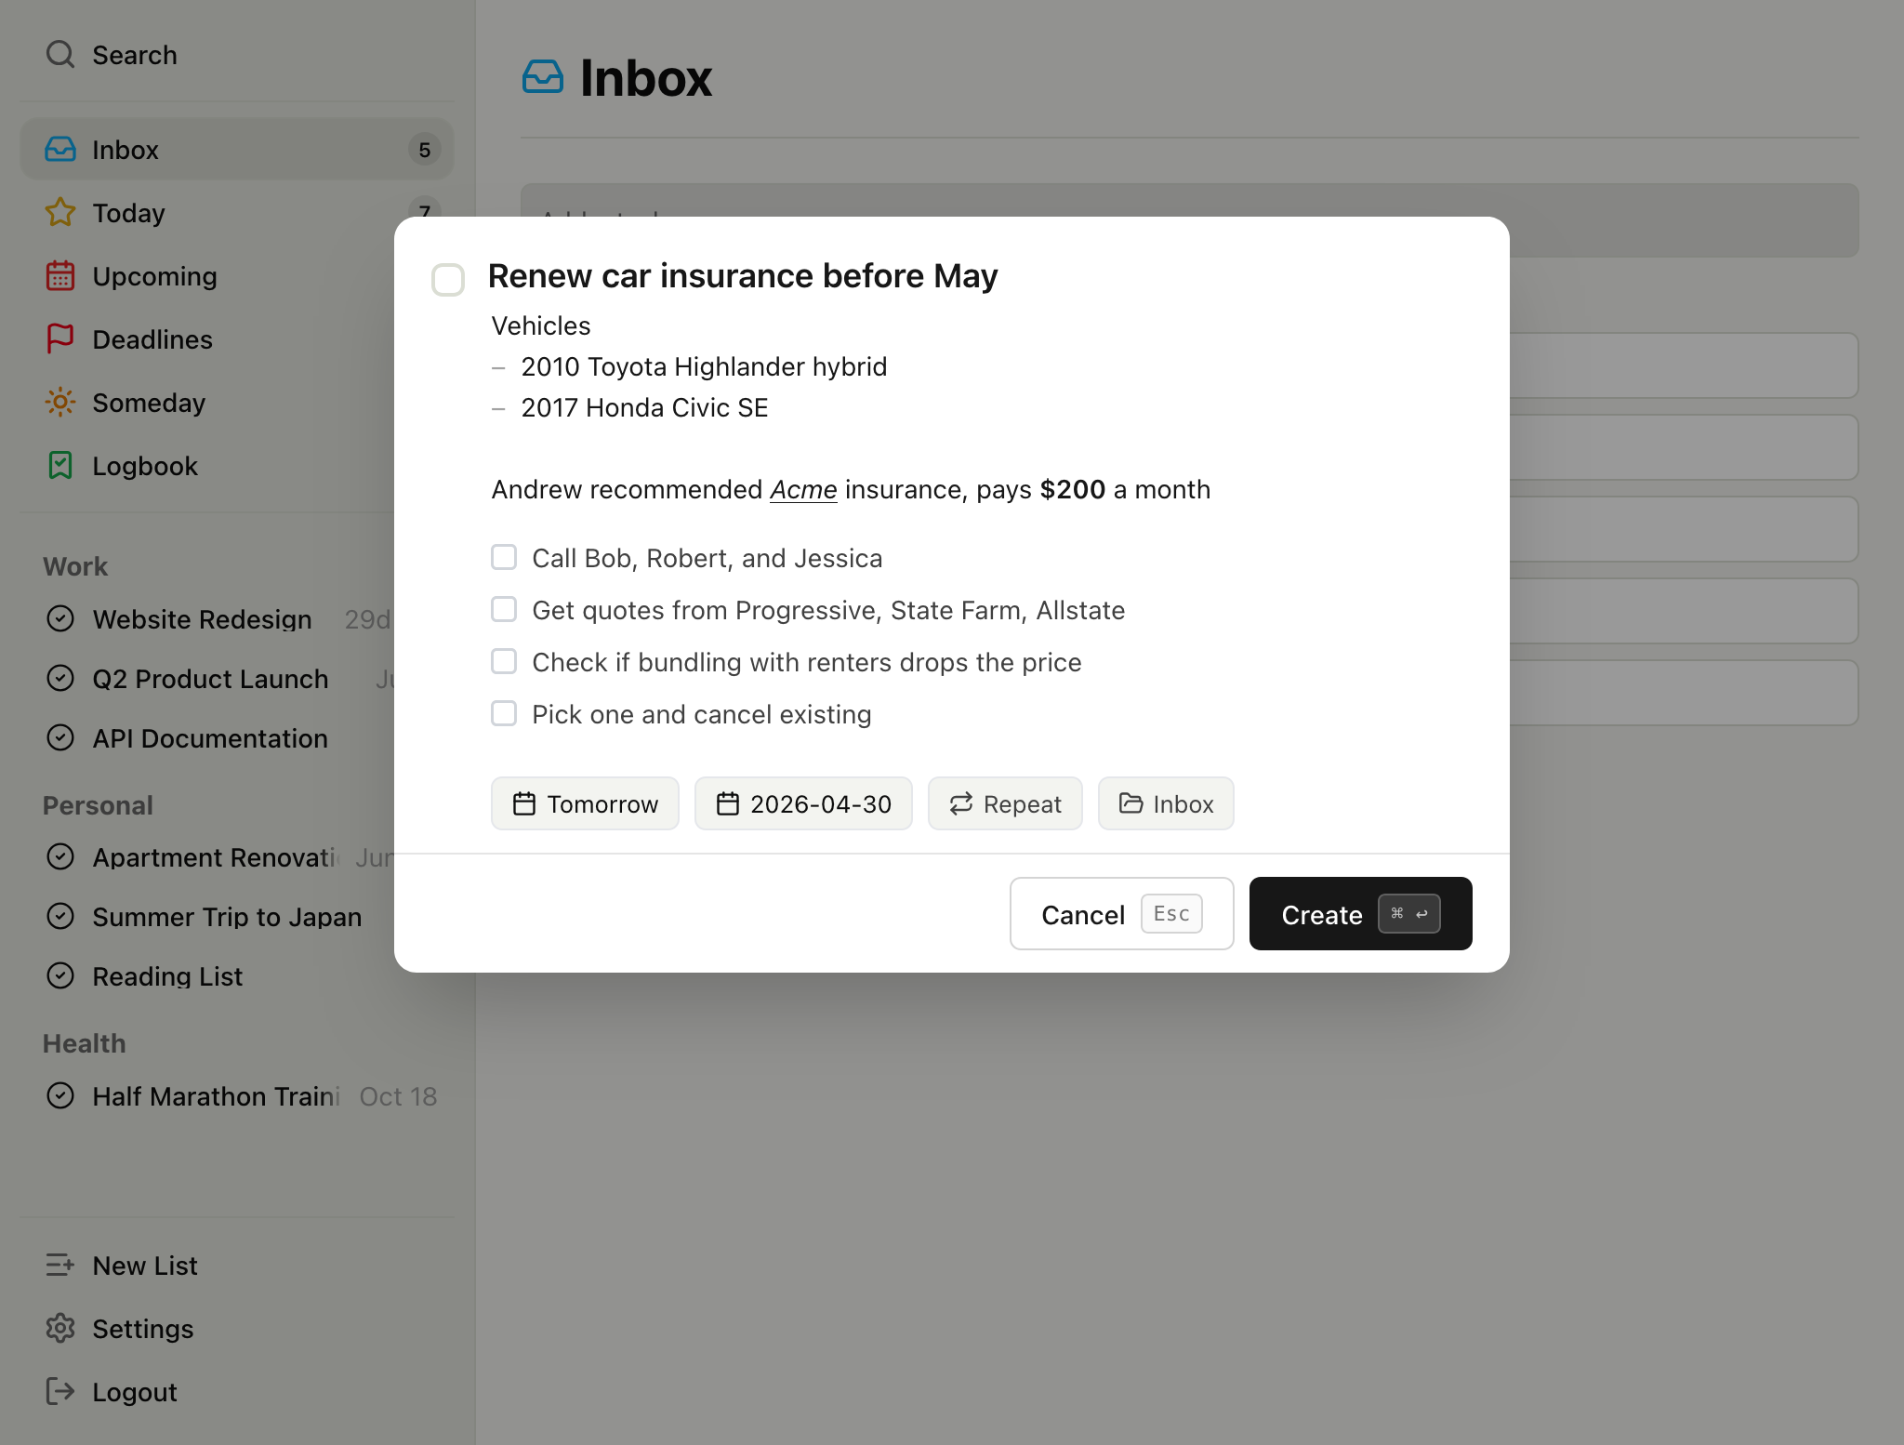Viewport: 1904px width, 1445px height.
Task: Open Inbox in the sidebar
Action: pos(237,150)
